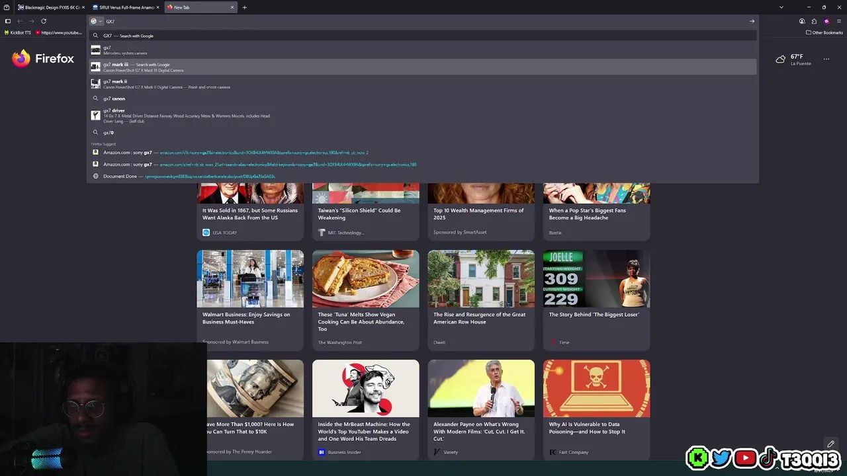Viewport: 847px width, 476px height.
Task: Select the 'gx7 mark iii' suggestion
Action: (x=423, y=67)
